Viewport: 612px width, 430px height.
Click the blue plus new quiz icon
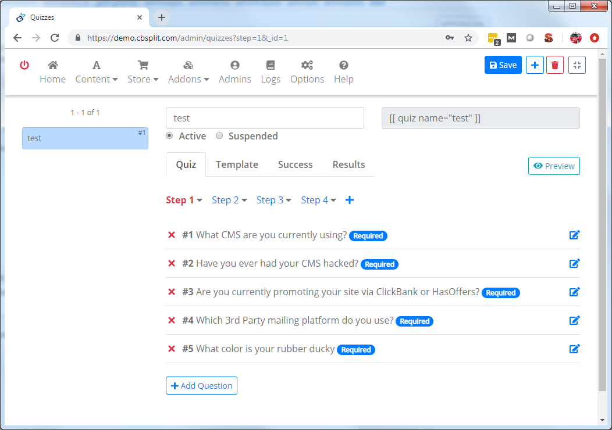click(x=534, y=65)
